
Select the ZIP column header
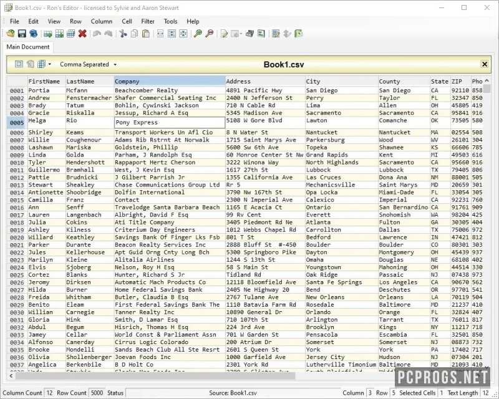coord(460,81)
